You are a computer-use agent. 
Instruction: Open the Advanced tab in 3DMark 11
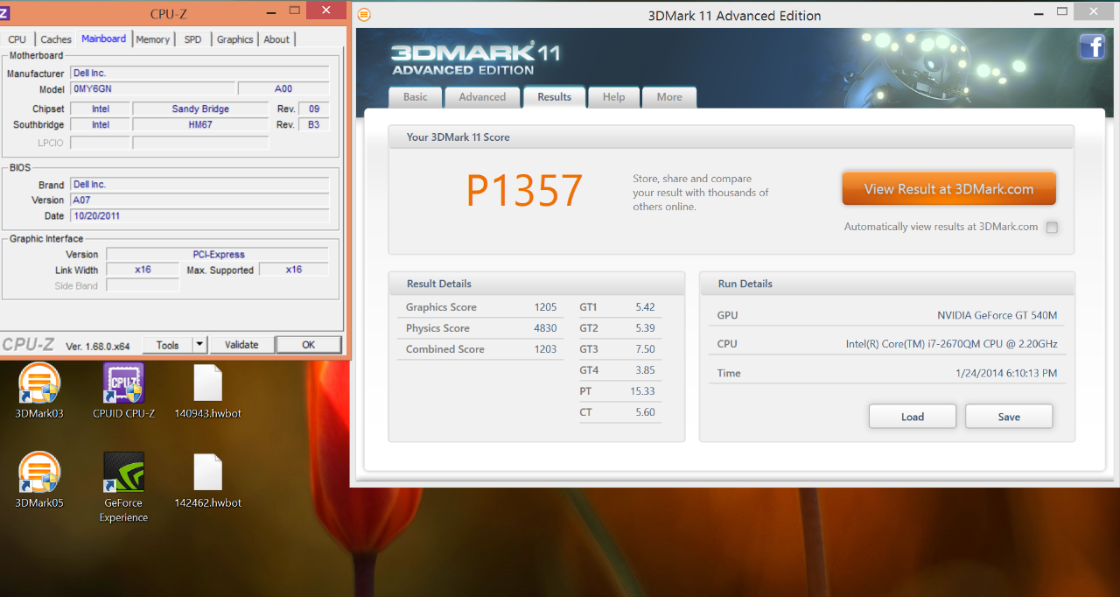482,97
